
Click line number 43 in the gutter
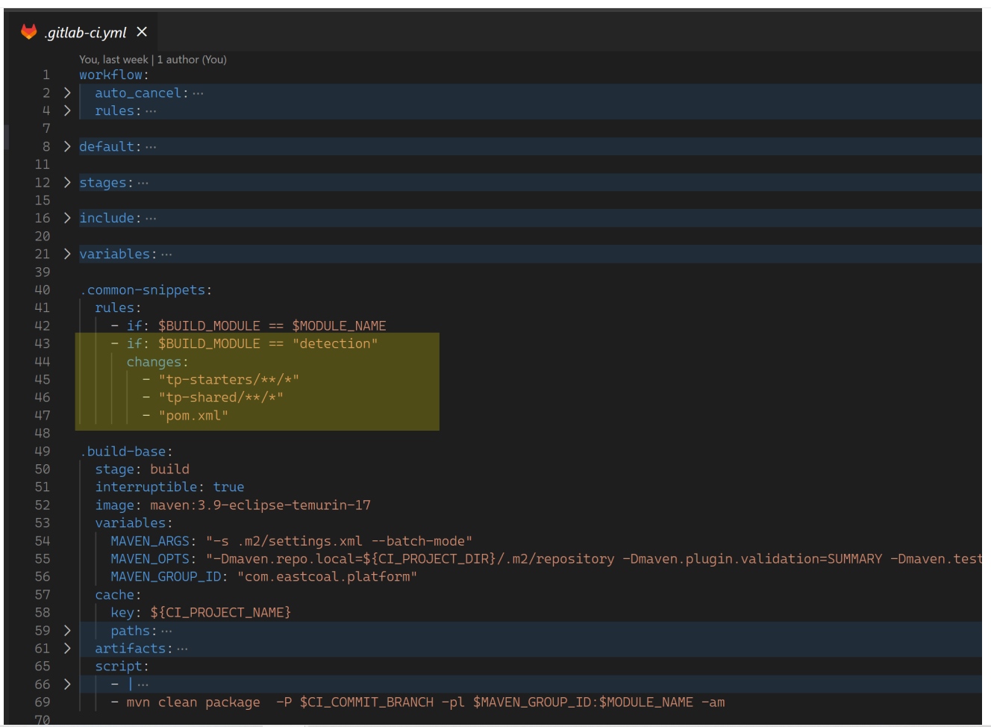[43, 343]
